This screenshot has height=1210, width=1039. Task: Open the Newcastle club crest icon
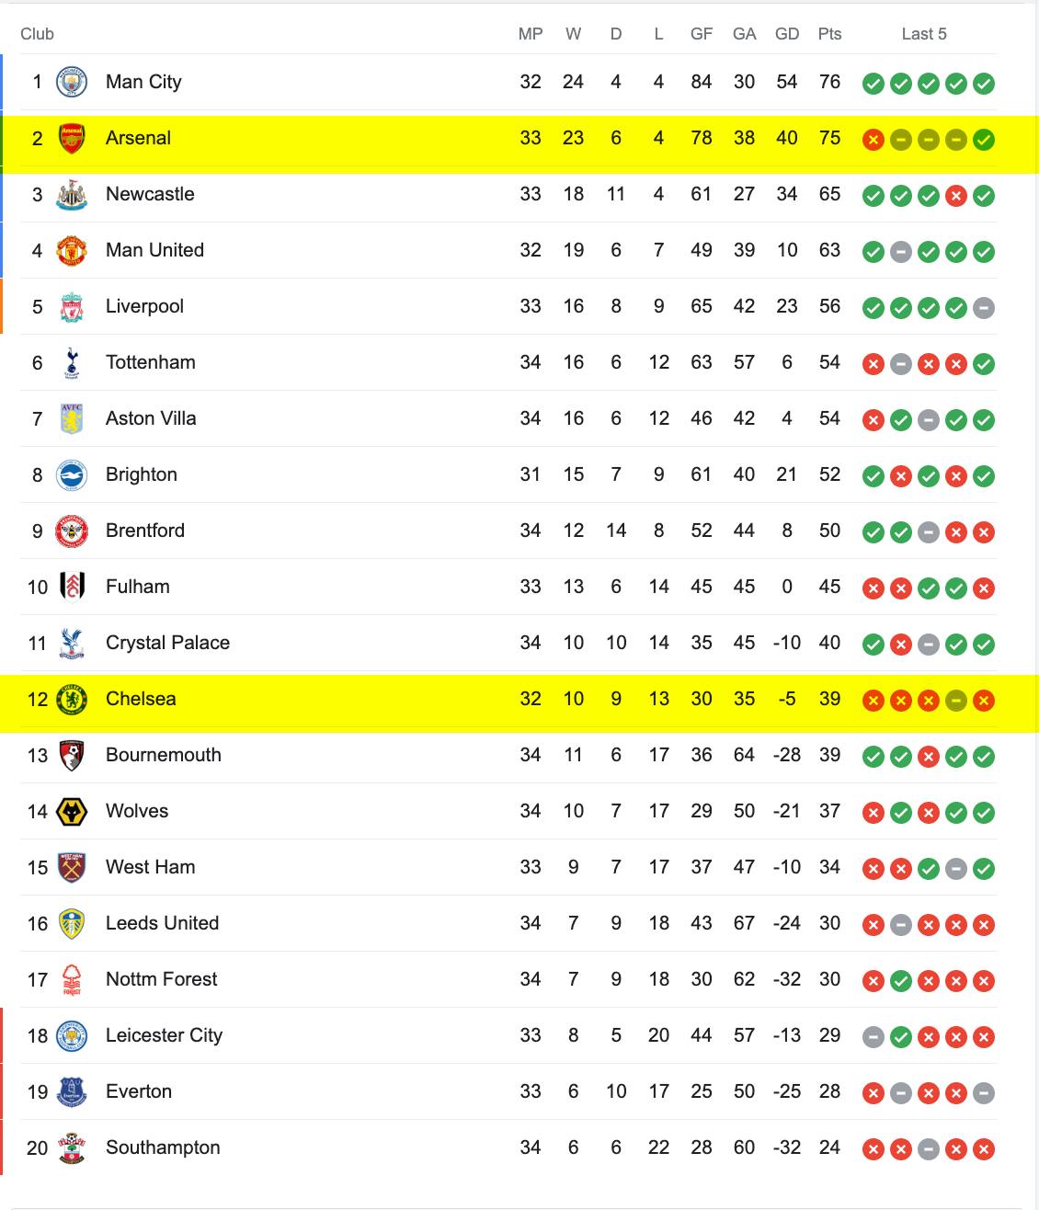[72, 194]
